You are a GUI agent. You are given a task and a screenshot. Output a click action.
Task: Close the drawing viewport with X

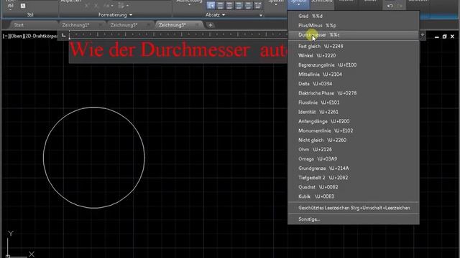coord(452,37)
